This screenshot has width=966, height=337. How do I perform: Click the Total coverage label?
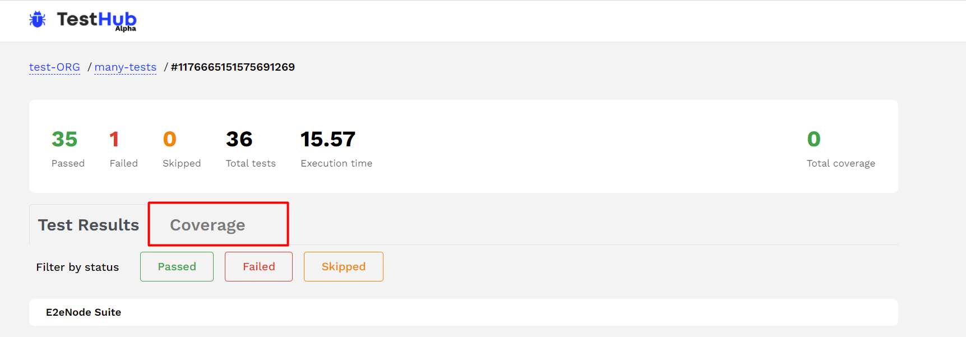point(840,164)
